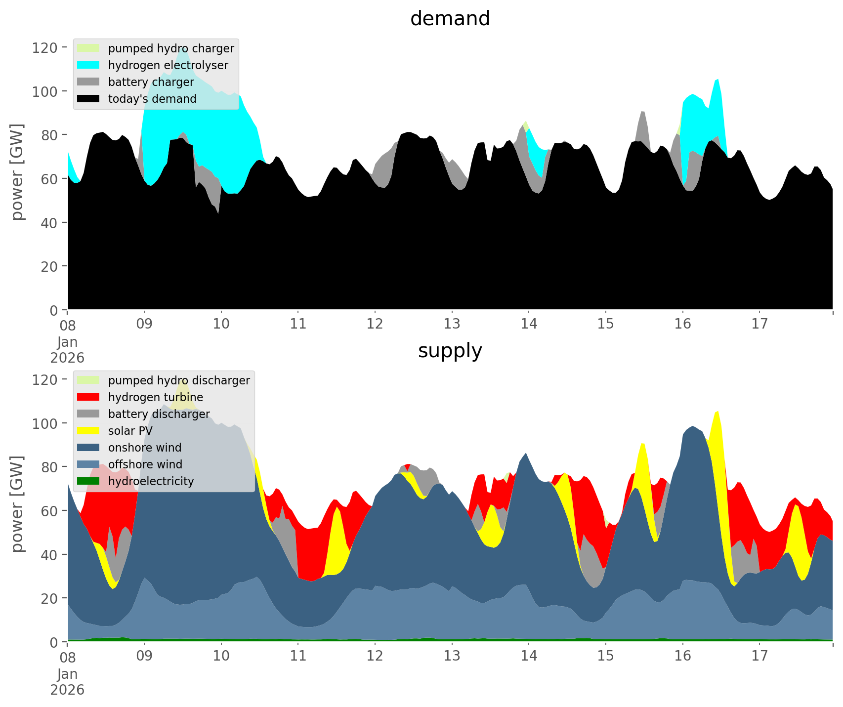Click the 13 date tick under demand chart
This screenshot has height=707, width=843.
tap(452, 324)
